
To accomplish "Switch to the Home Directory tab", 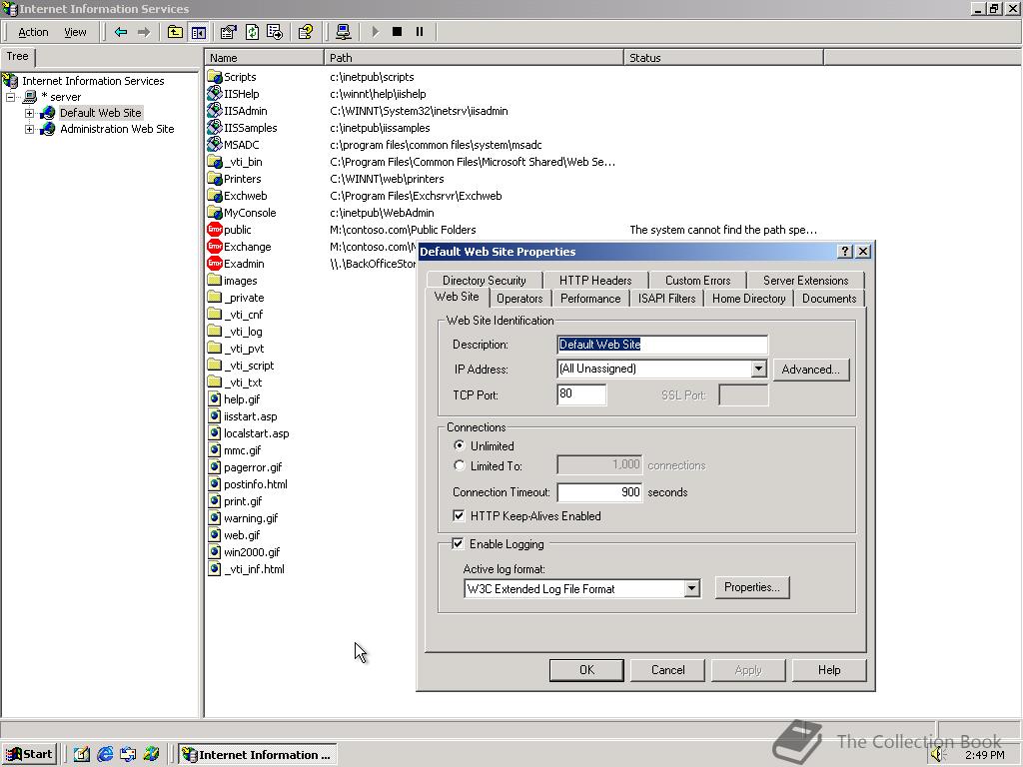I will [749, 298].
